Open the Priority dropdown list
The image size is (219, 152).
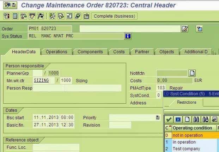[158, 118]
